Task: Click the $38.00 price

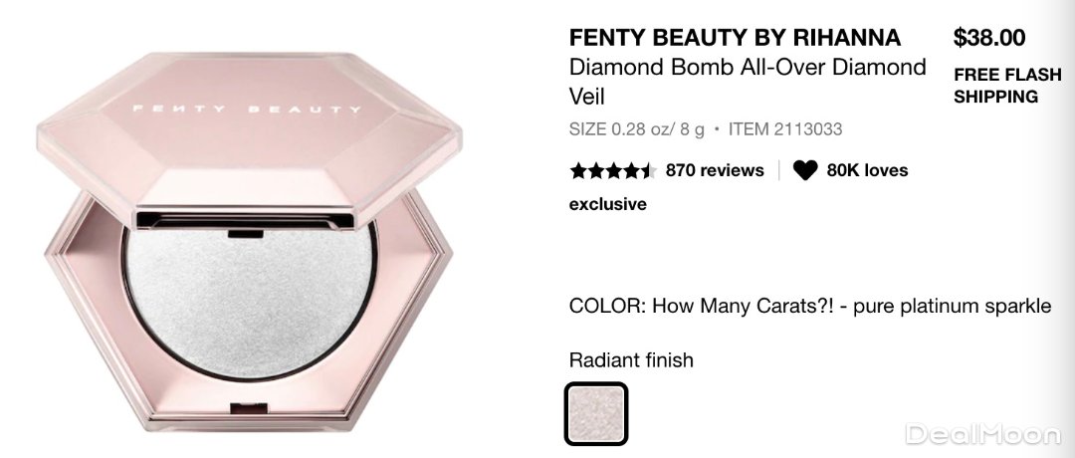Action: (989, 37)
